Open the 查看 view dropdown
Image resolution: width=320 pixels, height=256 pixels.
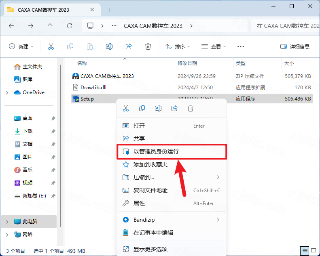pos(214,46)
